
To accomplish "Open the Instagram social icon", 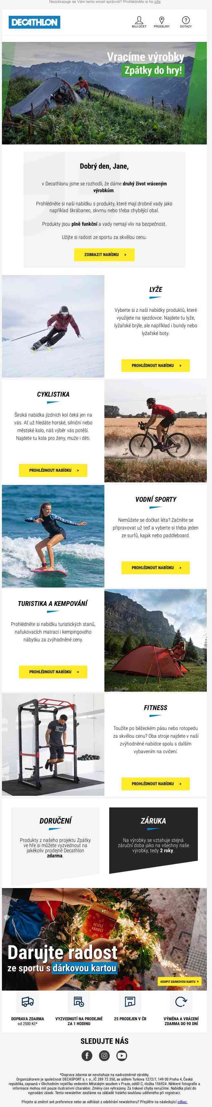I will 104,1055.
